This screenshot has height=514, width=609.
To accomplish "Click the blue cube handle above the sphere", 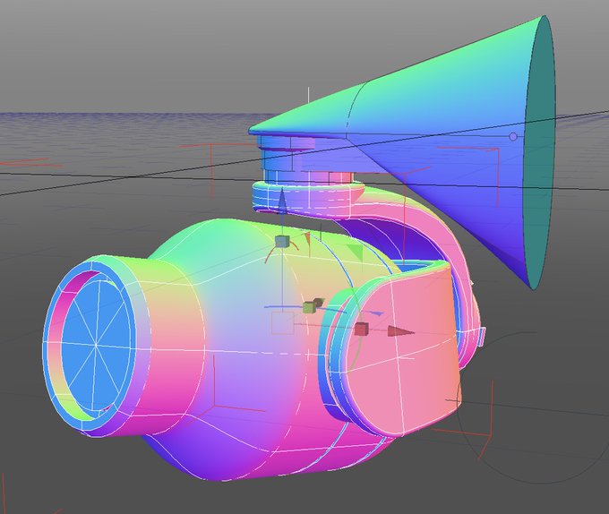I will tap(282, 242).
